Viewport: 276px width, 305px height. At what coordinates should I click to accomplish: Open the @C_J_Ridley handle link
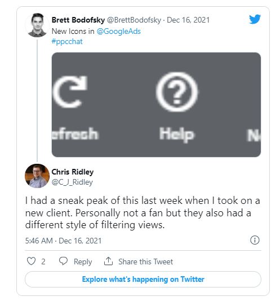pyautogui.click(x=72, y=182)
